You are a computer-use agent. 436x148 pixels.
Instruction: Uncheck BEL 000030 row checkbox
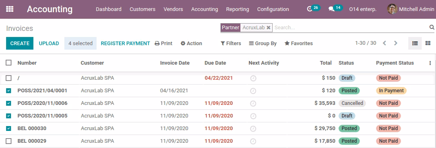[9, 128]
